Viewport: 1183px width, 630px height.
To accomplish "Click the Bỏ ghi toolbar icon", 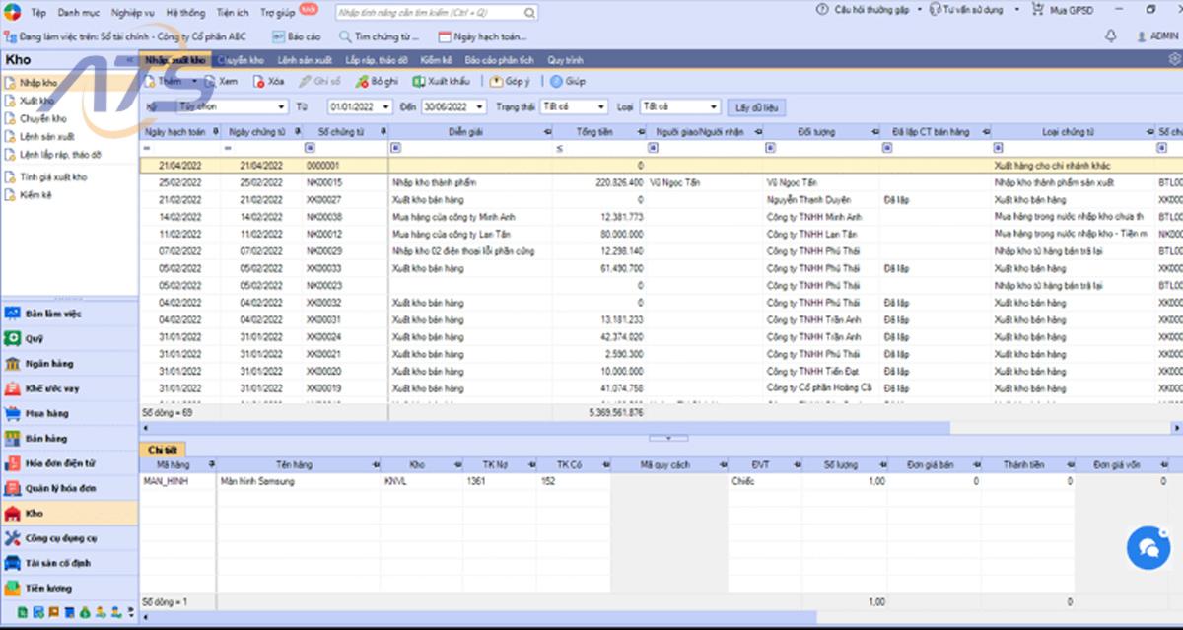I will (363, 82).
